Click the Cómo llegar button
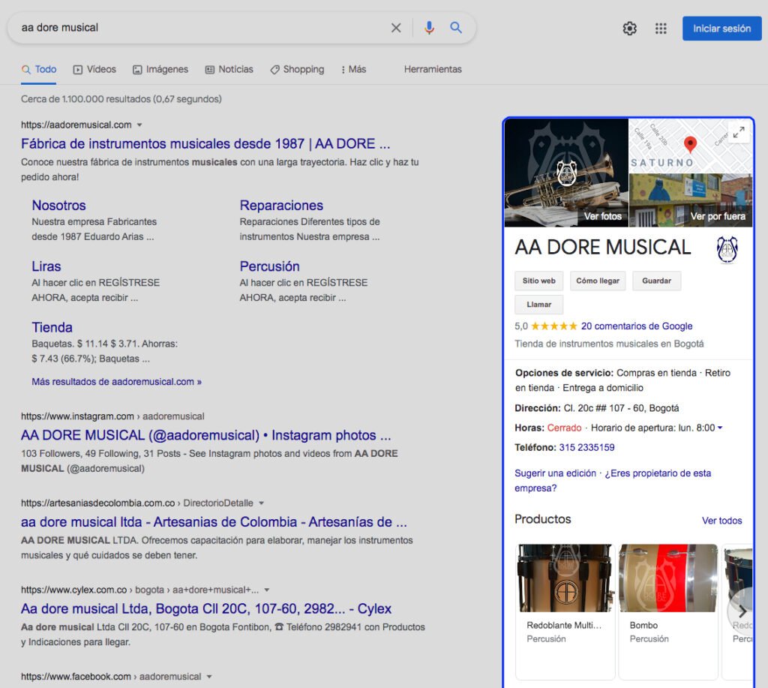 tap(598, 281)
